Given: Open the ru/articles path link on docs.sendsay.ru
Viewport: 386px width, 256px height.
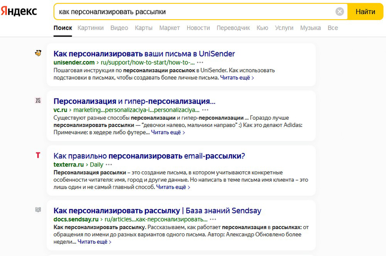Looking at the screenshot, I should point(156,219).
